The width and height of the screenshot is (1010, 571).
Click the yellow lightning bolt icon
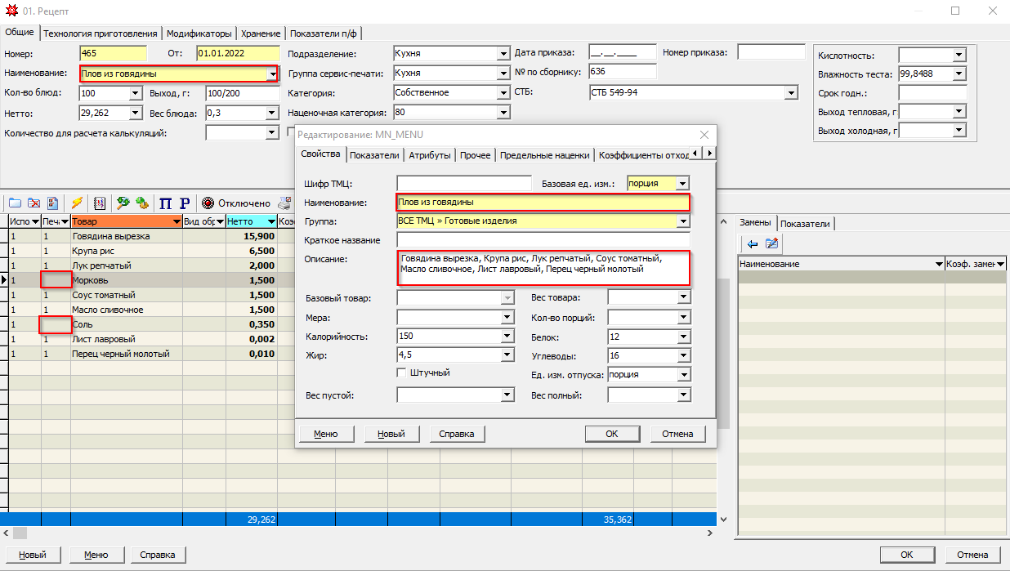coord(77,203)
